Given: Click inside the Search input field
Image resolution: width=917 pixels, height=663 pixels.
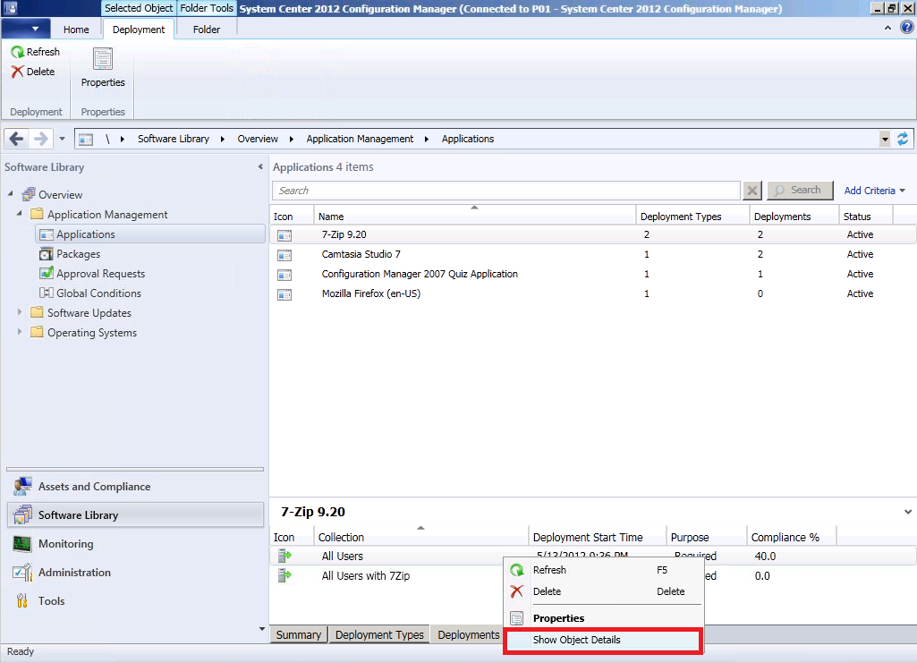Looking at the screenshot, I should click(506, 191).
